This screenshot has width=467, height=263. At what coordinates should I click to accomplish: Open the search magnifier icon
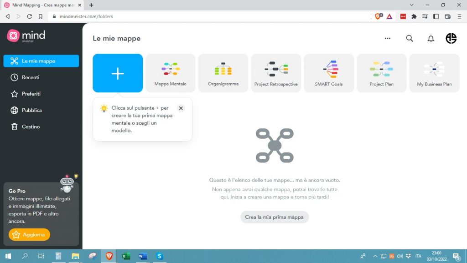point(410,39)
